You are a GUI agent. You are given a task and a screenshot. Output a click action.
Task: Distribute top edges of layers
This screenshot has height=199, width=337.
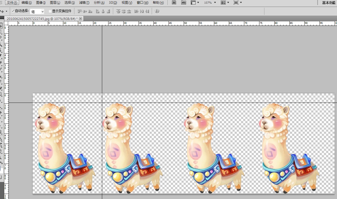(118, 11)
